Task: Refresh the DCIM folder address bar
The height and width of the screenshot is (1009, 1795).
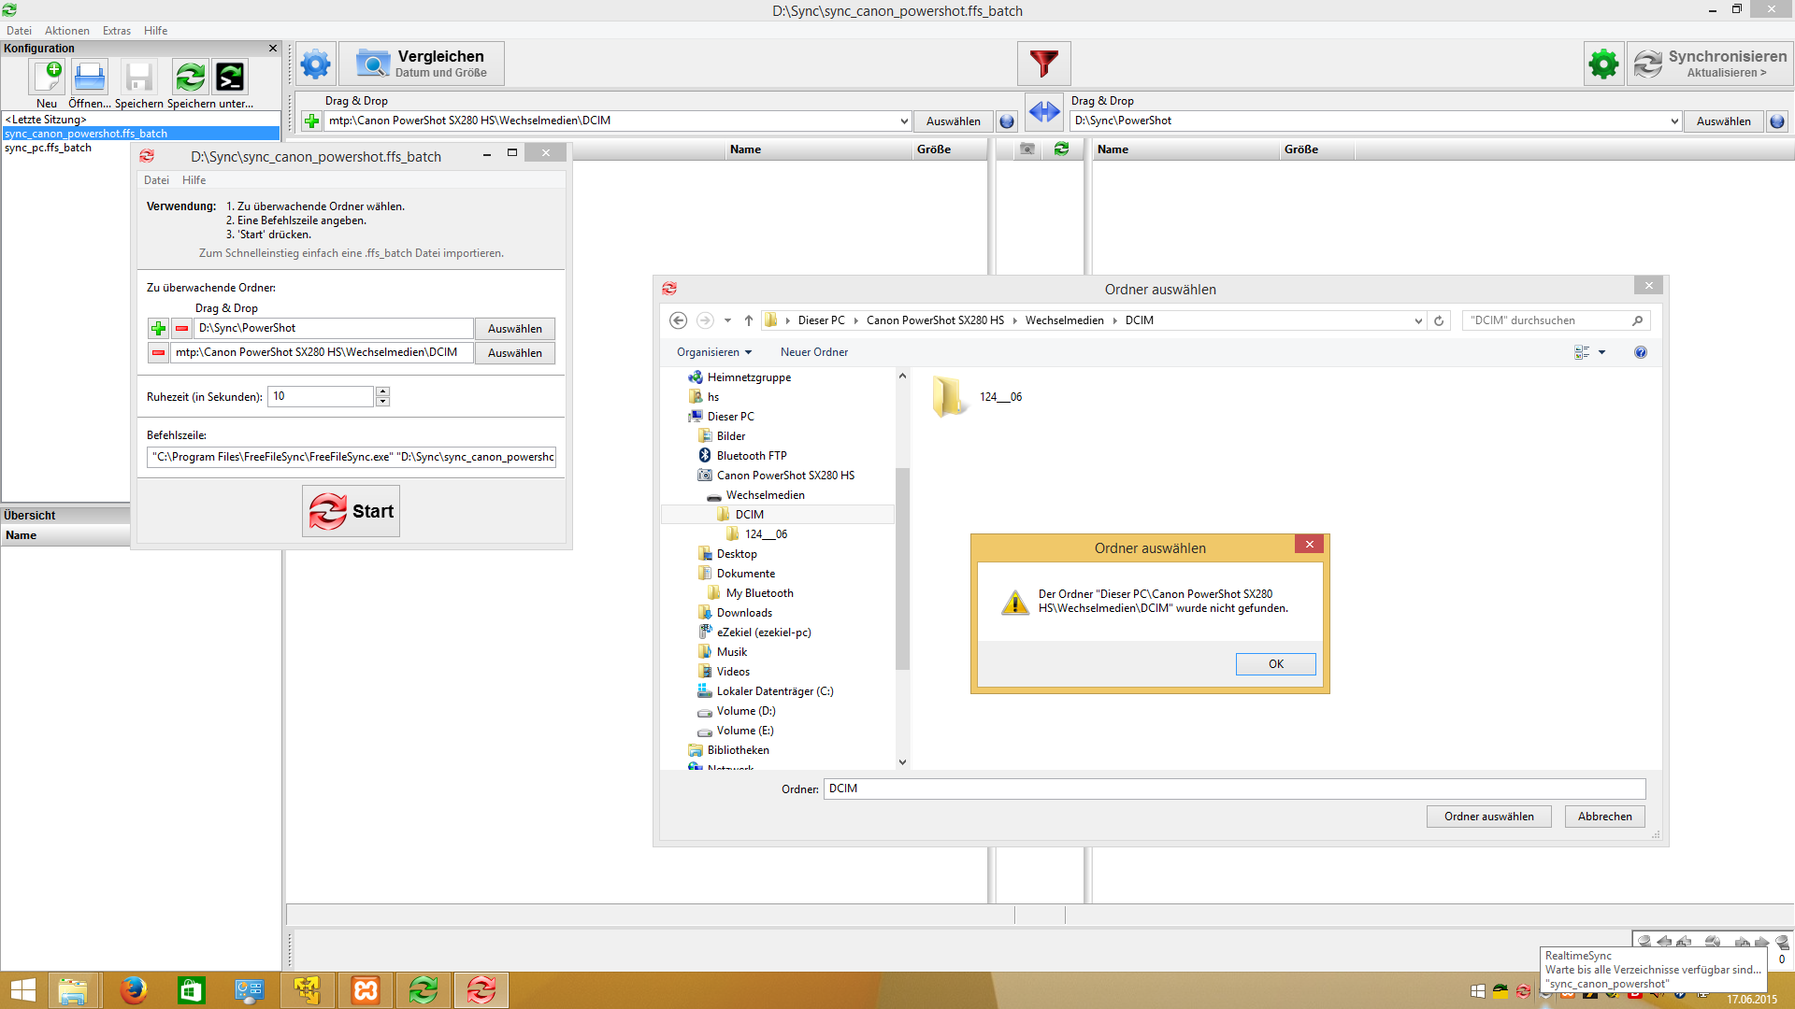Action: 1439,320
